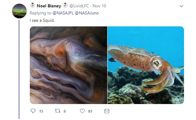
Task: Open the tweet options chevron menu
Action: coord(181,6)
